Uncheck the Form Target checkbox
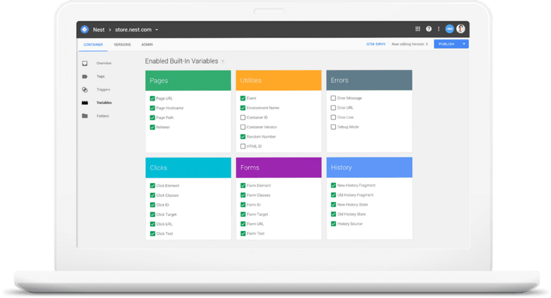The width and height of the screenshot is (551, 298). (x=243, y=214)
